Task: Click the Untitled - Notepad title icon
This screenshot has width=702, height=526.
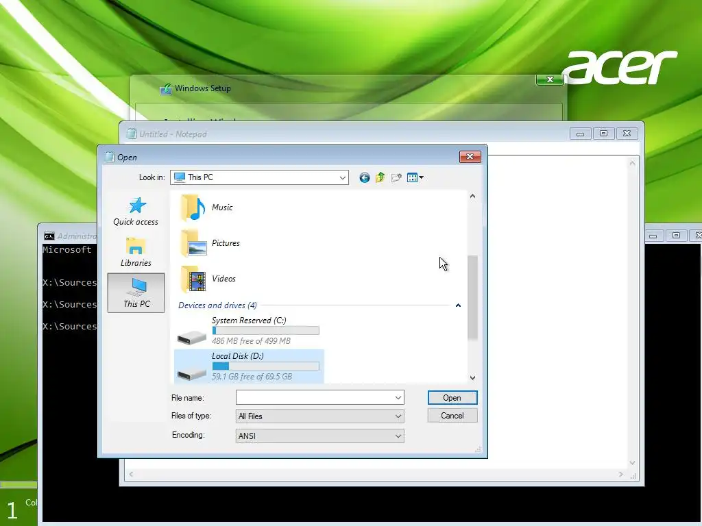Action: pos(131,134)
